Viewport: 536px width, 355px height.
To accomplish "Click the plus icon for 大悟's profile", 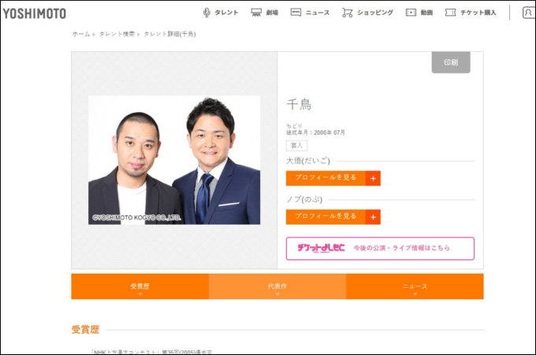I will pyautogui.click(x=373, y=178).
